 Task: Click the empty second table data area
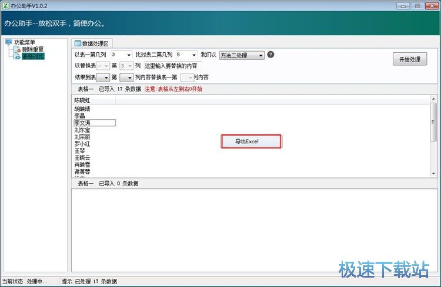coord(255,230)
